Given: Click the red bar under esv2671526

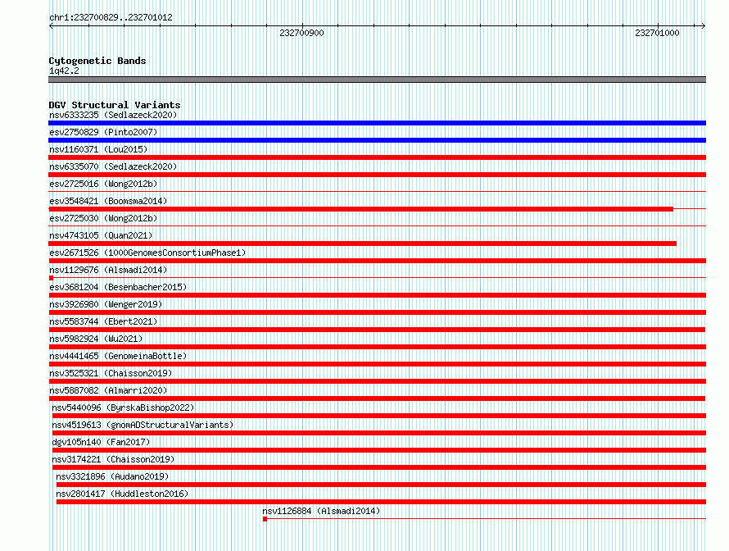Looking at the screenshot, I should [x=377, y=261].
